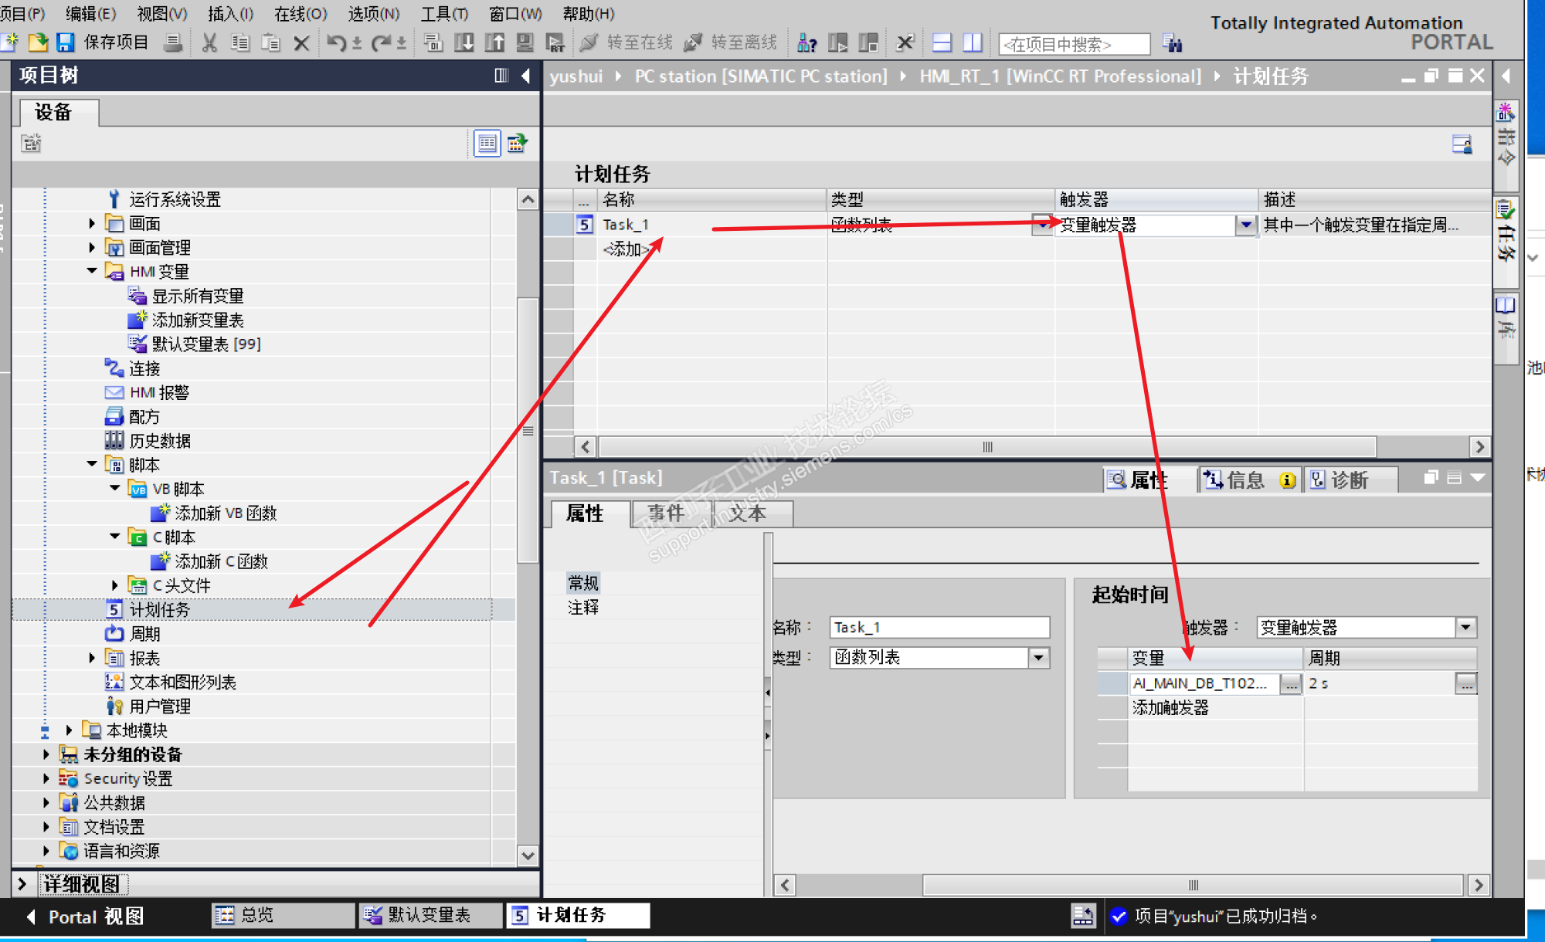Click the Portal 视图 button

point(86,917)
